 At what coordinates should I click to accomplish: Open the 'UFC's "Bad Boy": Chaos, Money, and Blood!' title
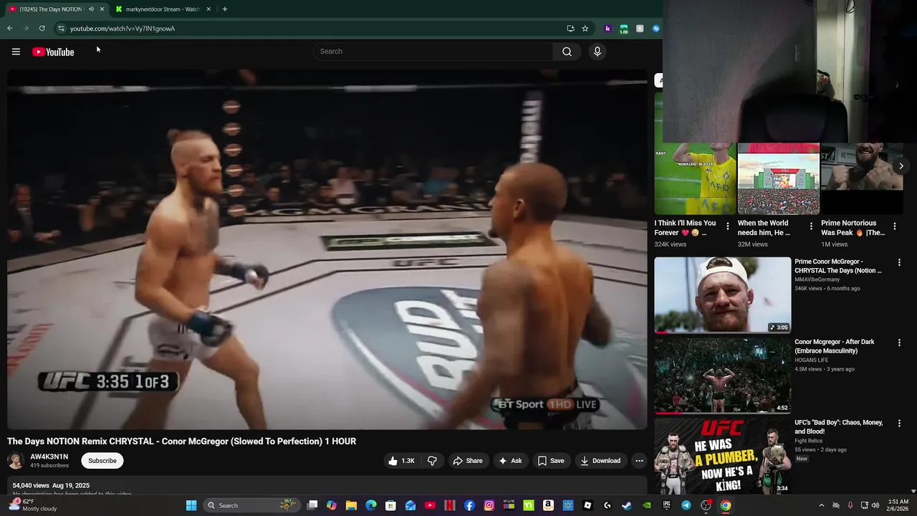click(x=838, y=427)
